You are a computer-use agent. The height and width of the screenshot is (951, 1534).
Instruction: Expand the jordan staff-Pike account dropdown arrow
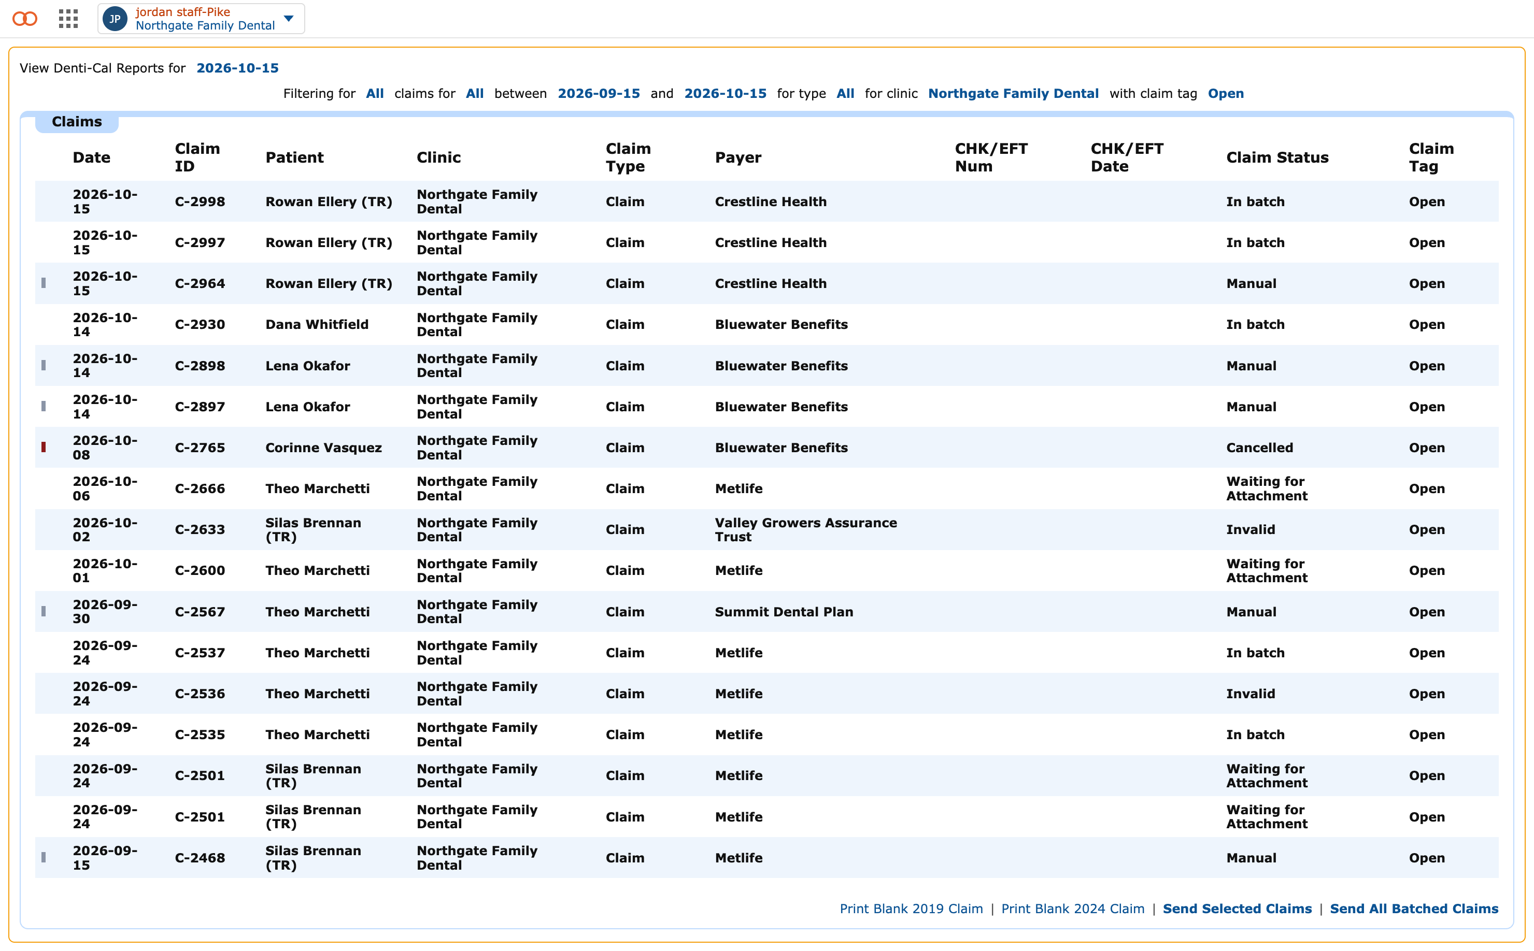point(289,19)
